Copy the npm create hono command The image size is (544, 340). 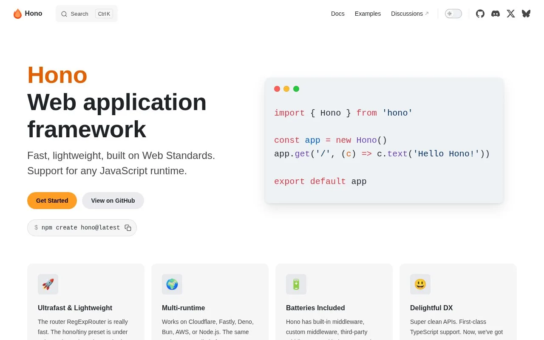tap(128, 228)
